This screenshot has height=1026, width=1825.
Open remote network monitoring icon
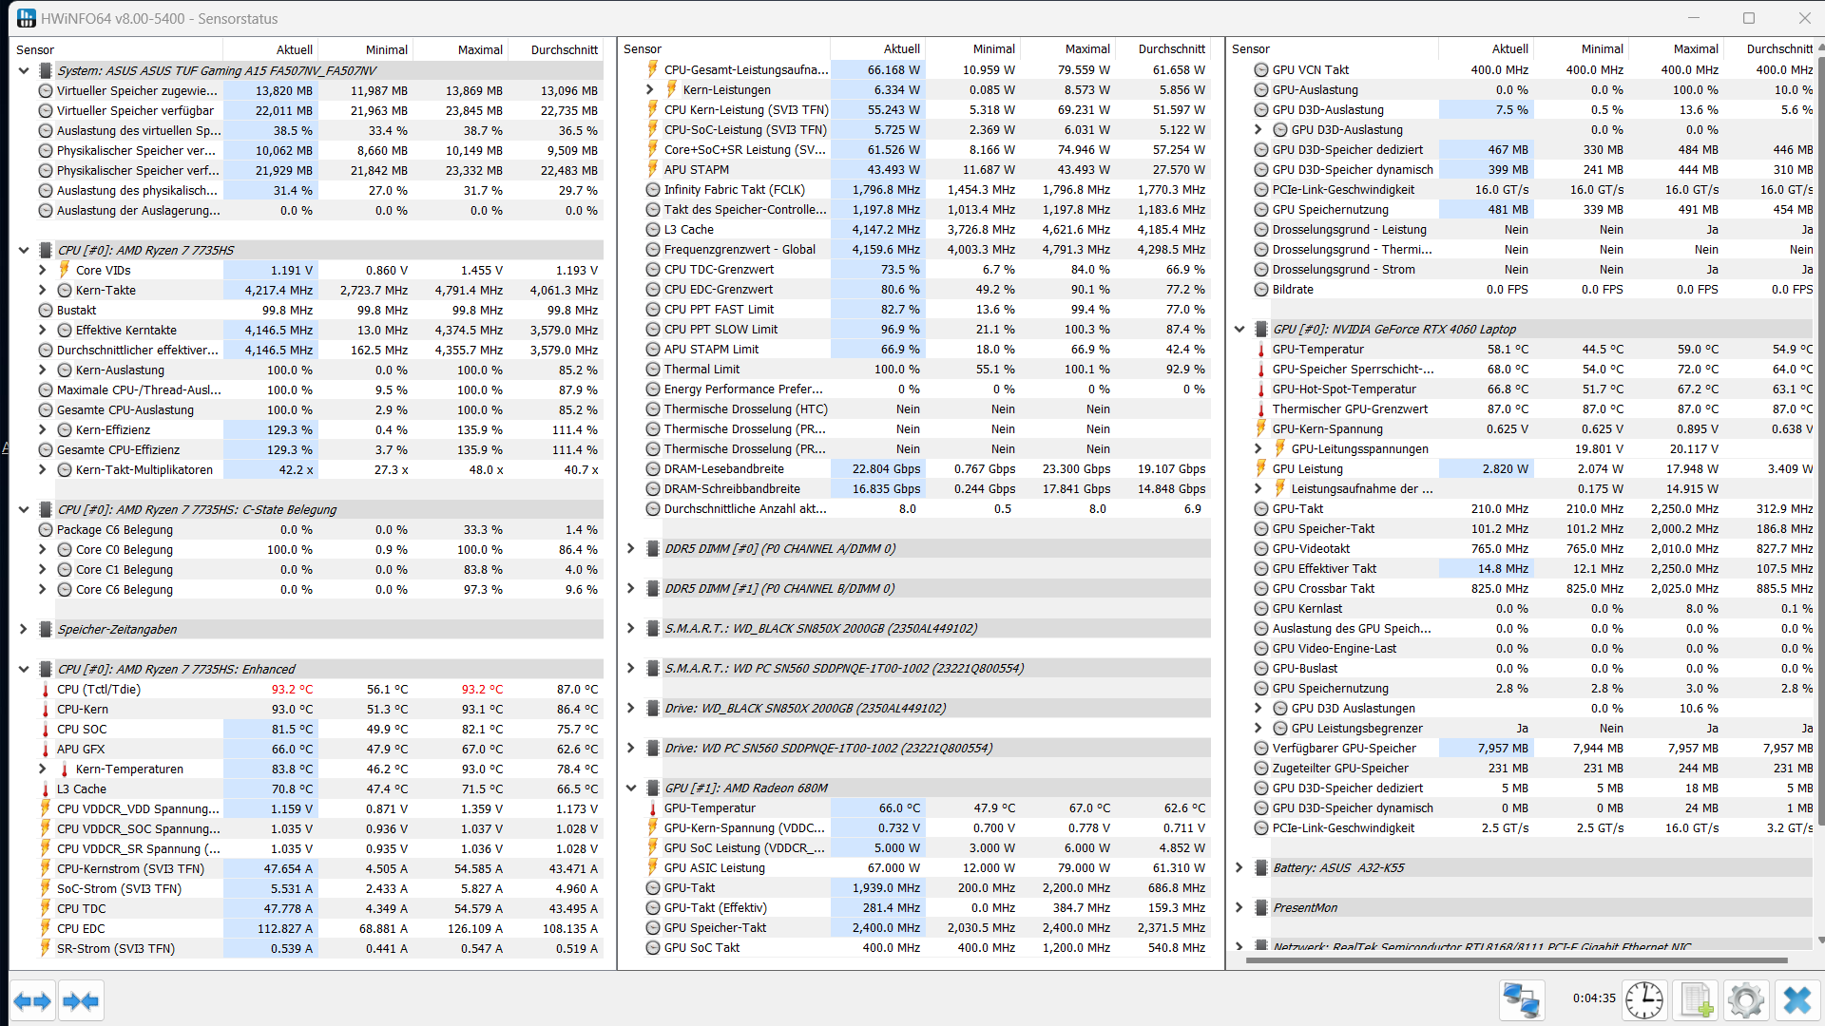pyautogui.click(x=1521, y=1000)
